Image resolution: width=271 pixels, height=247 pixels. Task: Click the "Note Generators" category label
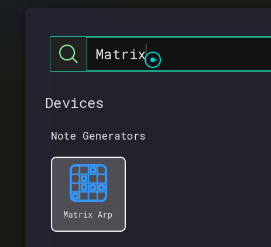click(x=98, y=136)
